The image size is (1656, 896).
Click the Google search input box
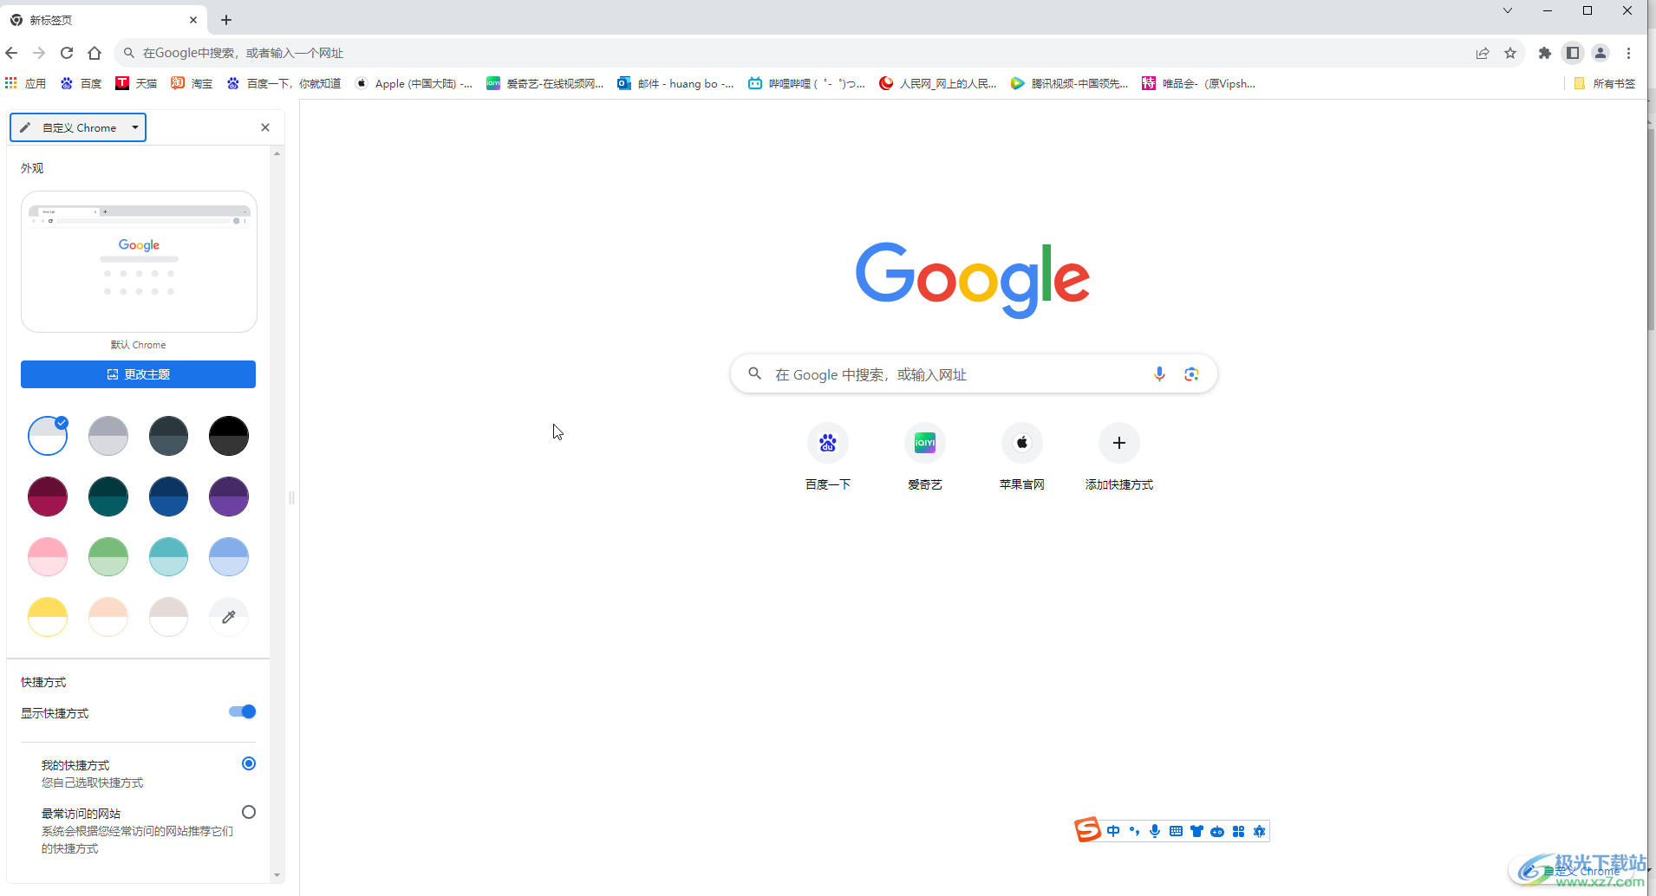pyautogui.click(x=974, y=374)
